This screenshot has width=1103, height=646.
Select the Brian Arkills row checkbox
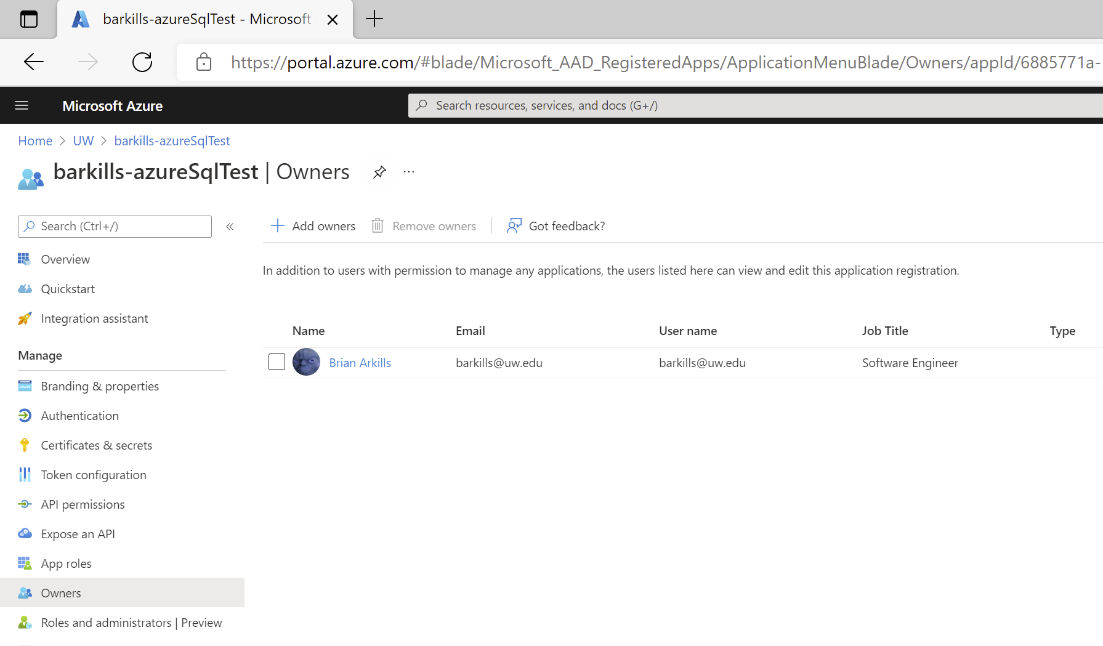pos(277,362)
